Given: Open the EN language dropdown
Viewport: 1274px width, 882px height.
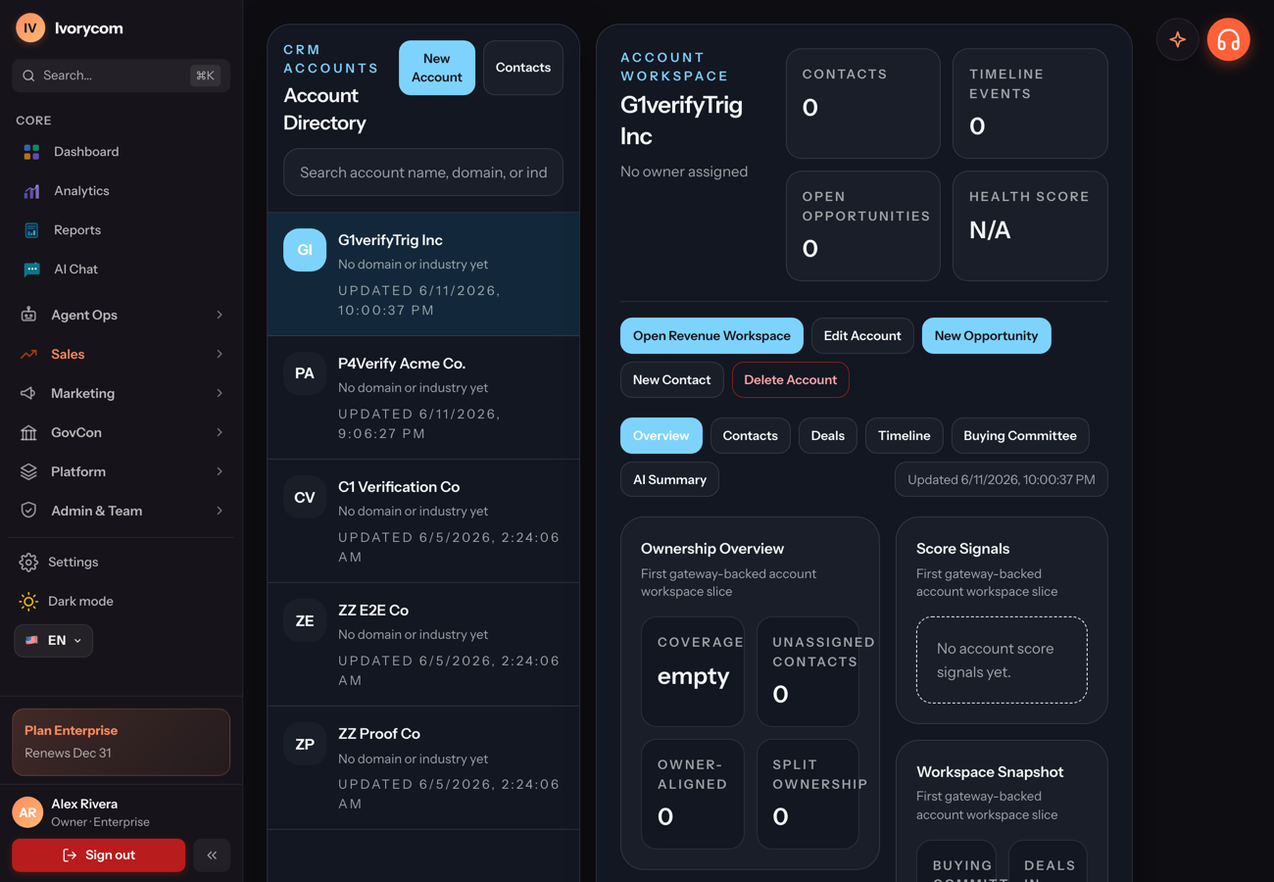Looking at the screenshot, I should pyautogui.click(x=54, y=640).
